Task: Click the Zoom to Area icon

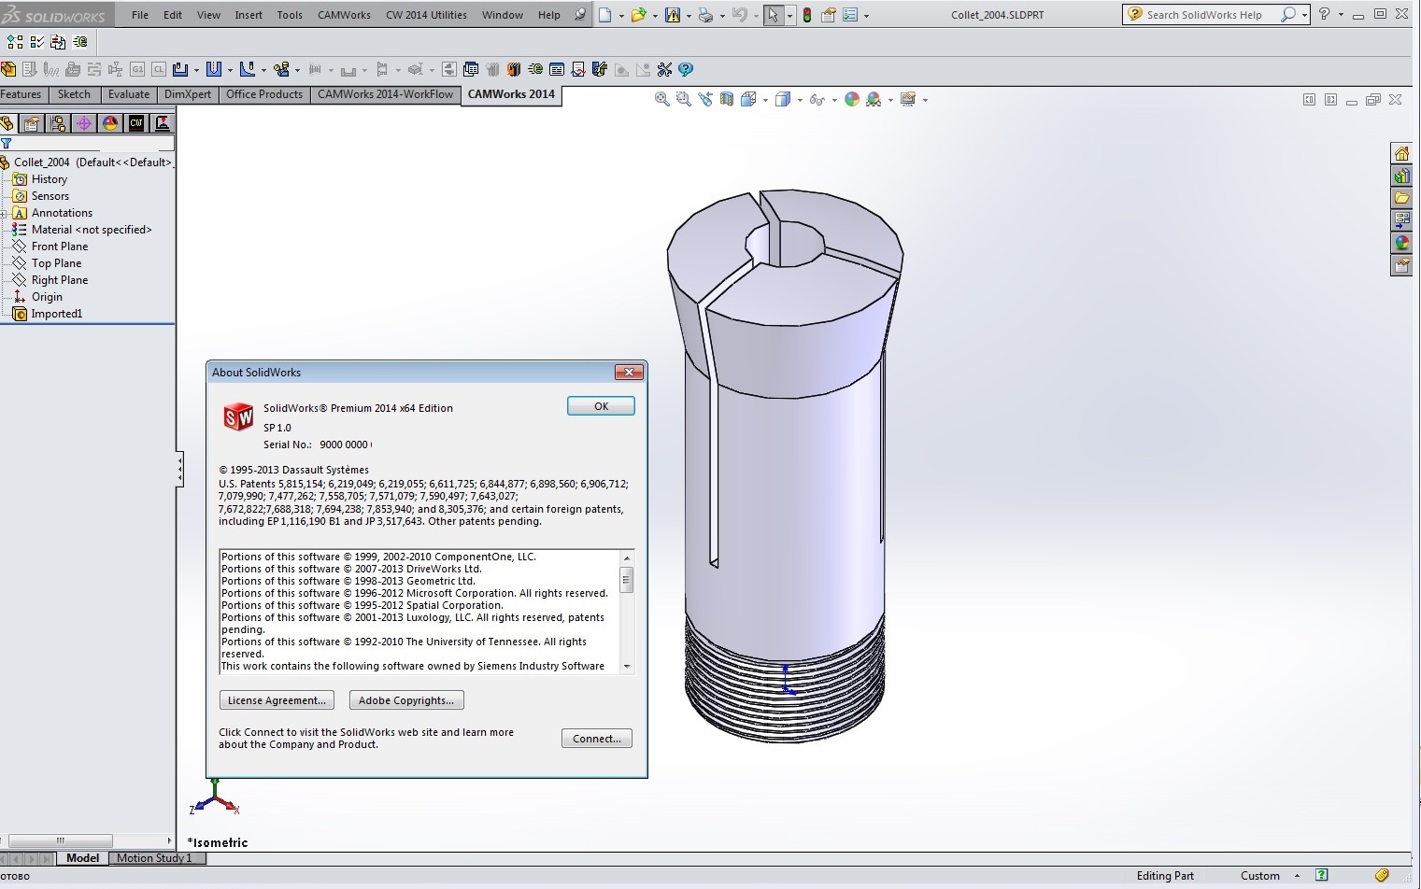Action: pyautogui.click(x=684, y=99)
